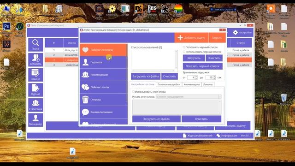Select the Подписка task type

[103, 62]
